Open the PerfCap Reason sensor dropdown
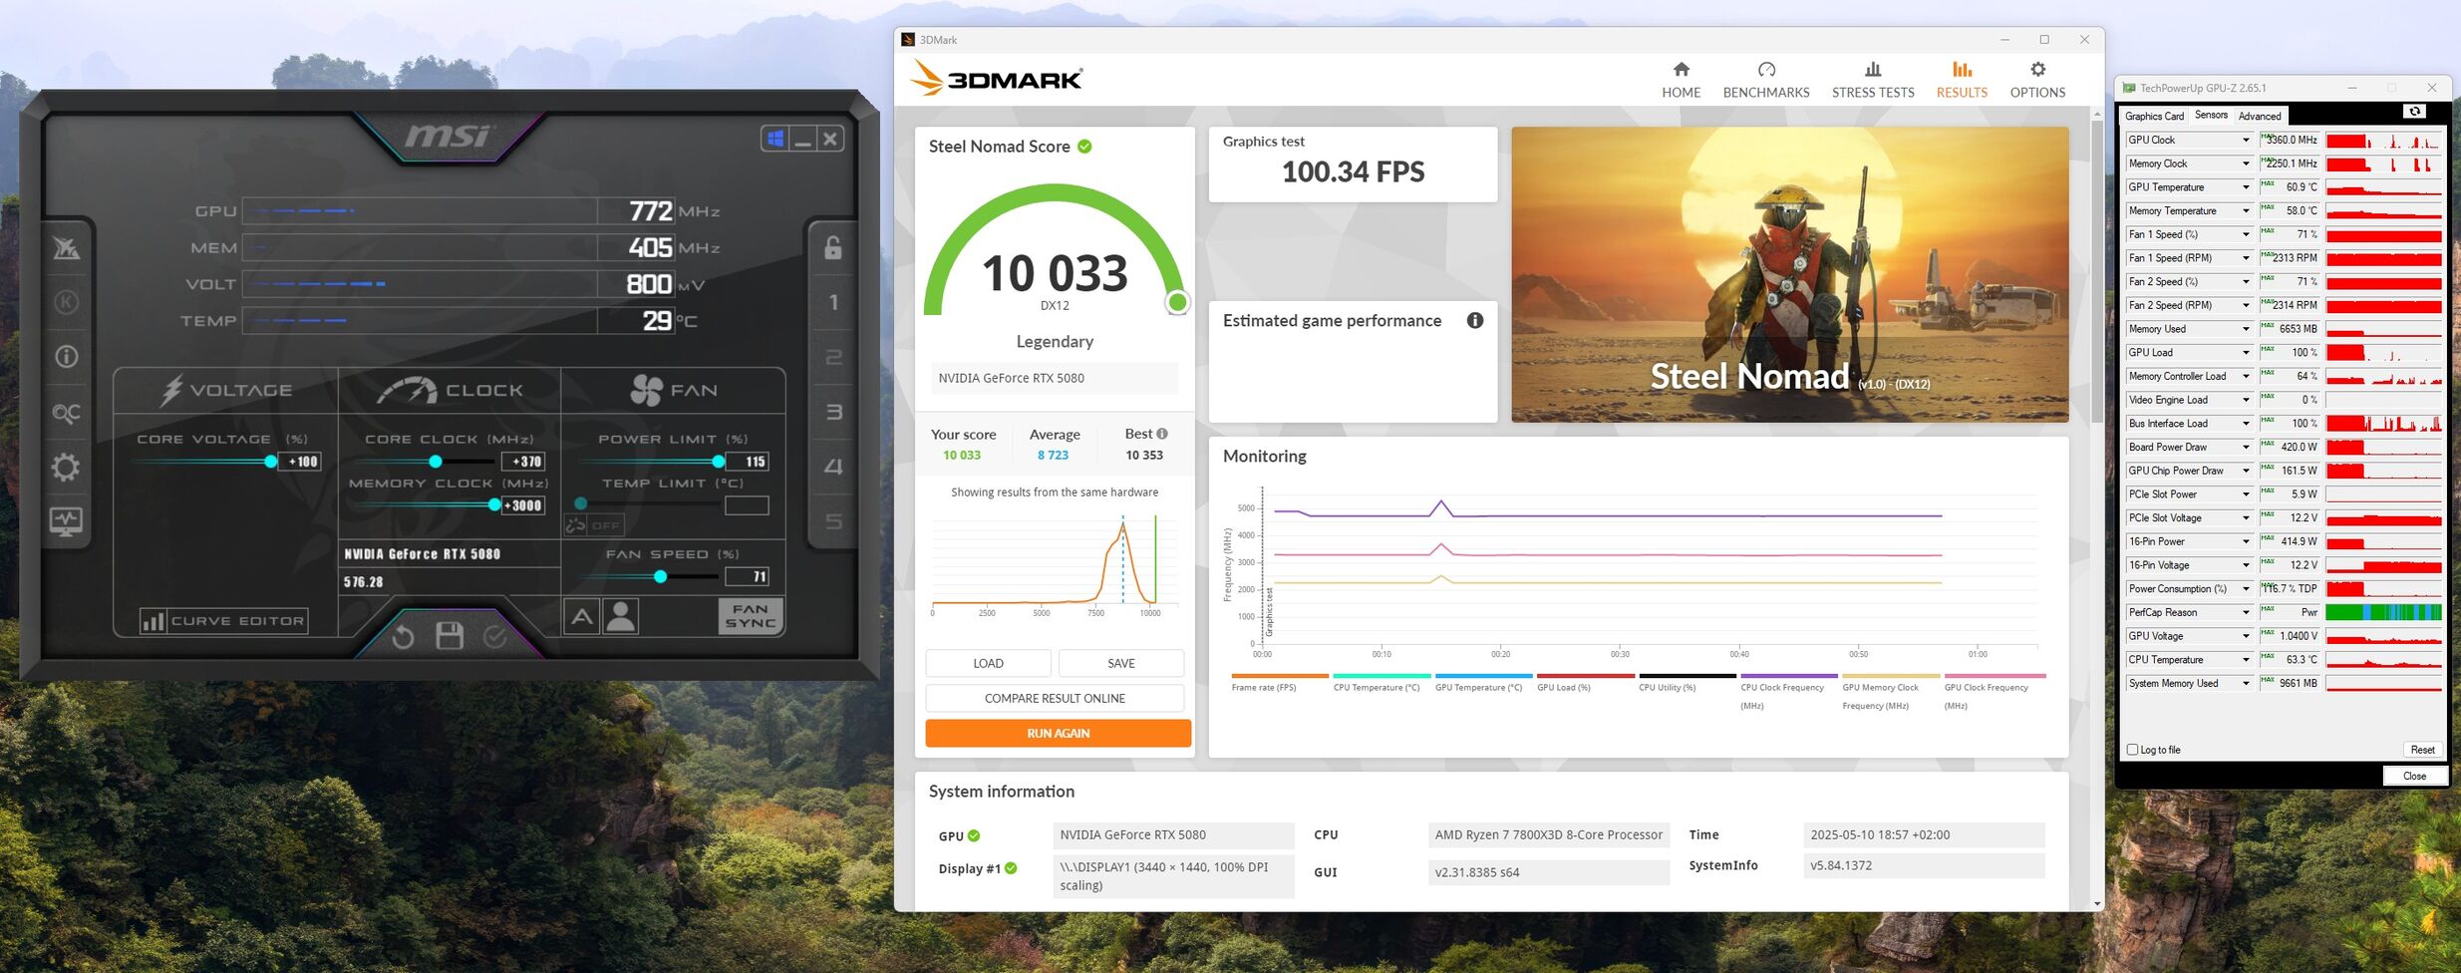The width and height of the screenshot is (2461, 973). coord(2246,613)
